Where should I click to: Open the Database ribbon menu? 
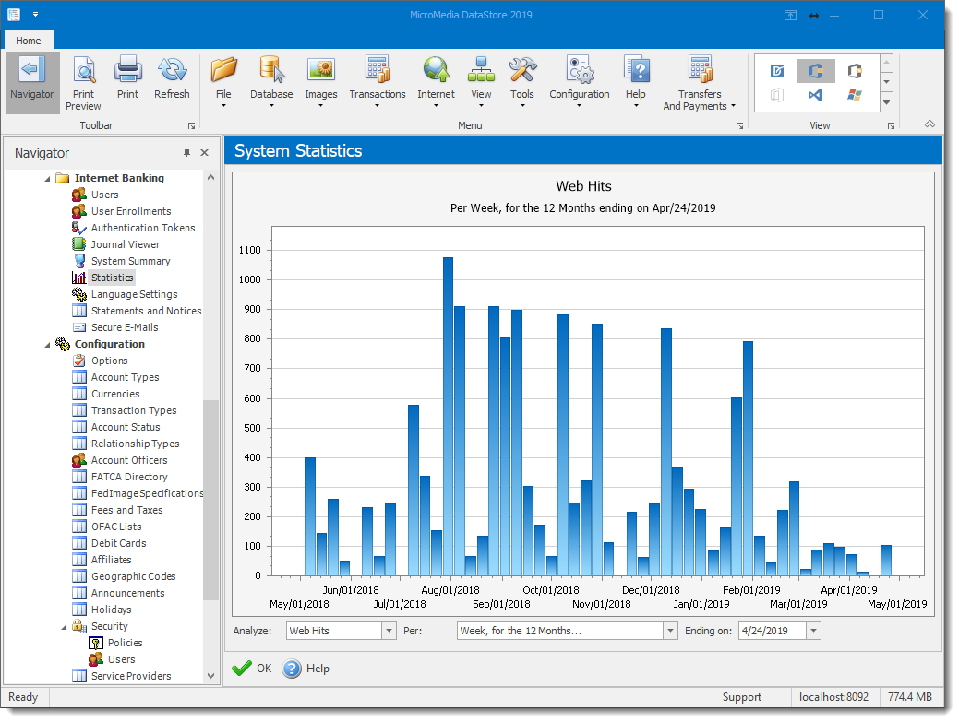coord(271,82)
